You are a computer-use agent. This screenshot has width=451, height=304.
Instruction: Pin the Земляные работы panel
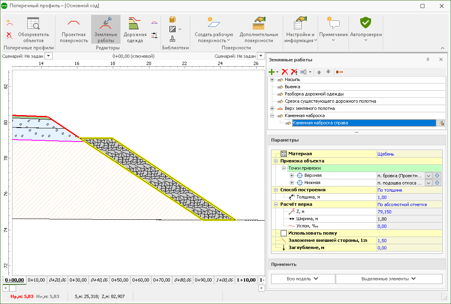coord(428,60)
